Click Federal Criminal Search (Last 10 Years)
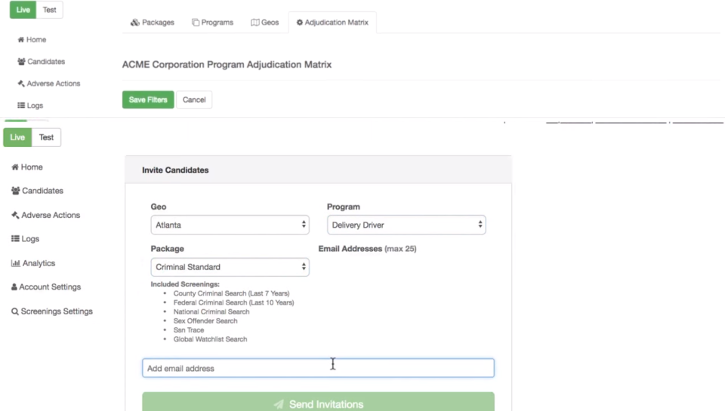725x411 pixels. point(234,302)
